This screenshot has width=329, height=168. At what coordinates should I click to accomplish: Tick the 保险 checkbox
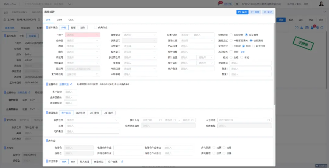[x=231, y=52]
